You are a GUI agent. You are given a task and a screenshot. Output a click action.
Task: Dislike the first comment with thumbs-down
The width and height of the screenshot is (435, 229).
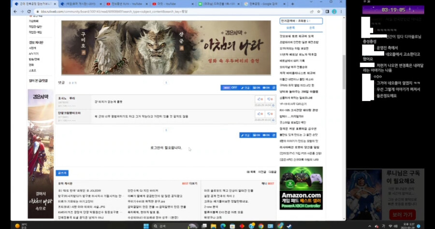(270, 99)
